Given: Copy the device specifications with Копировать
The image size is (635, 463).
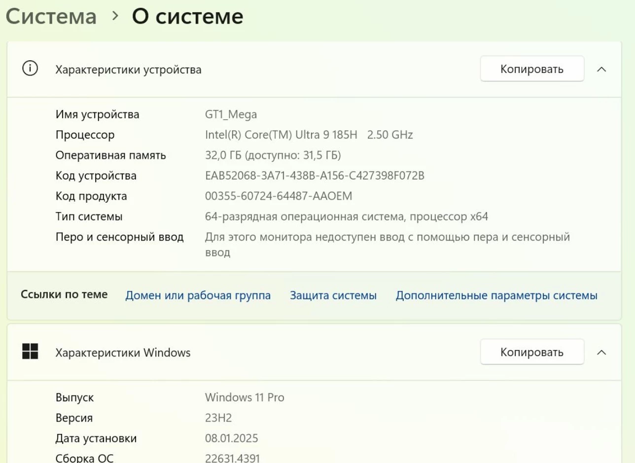Looking at the screenshot, I should [531, 69].
